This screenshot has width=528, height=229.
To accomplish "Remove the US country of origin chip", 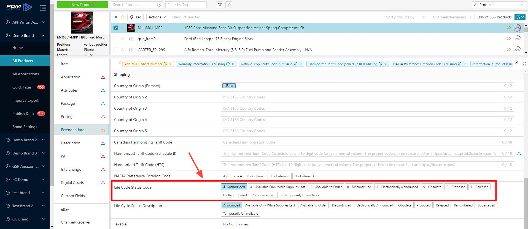I will (x=232, y=86).
